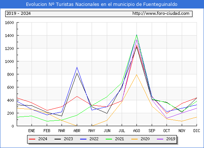Click the orange 2020 peak in August
Viewport: 204px width, 148px height.
pos(136,74)
